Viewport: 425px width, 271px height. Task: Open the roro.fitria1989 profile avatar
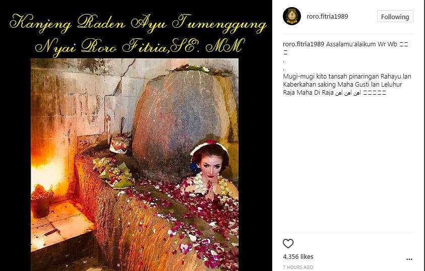coord(291,16)
